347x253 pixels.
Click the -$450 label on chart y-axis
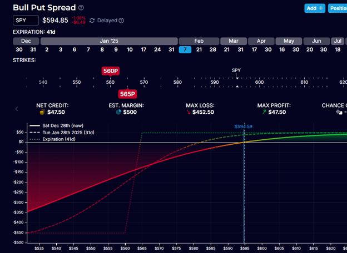(18, 232)
